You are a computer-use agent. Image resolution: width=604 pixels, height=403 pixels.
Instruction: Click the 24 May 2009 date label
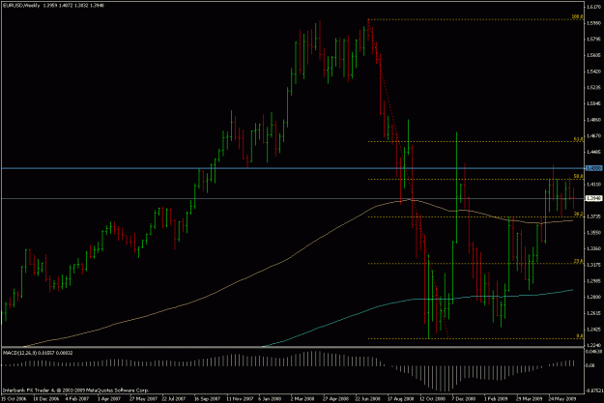(x=562, y=399)
